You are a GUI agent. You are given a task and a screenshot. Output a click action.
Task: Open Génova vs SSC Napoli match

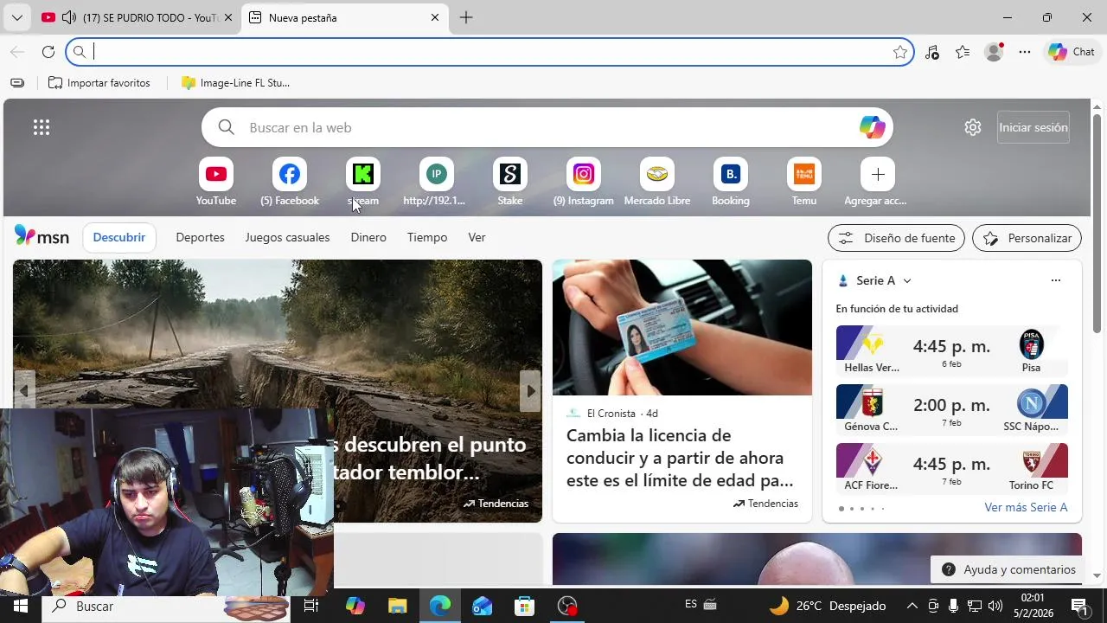951,409
